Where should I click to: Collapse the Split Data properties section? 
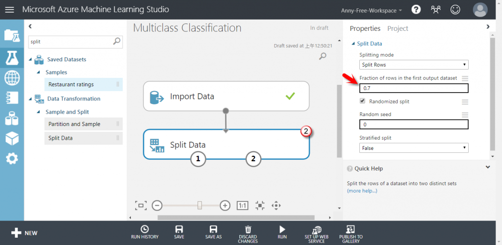[353, 44]
